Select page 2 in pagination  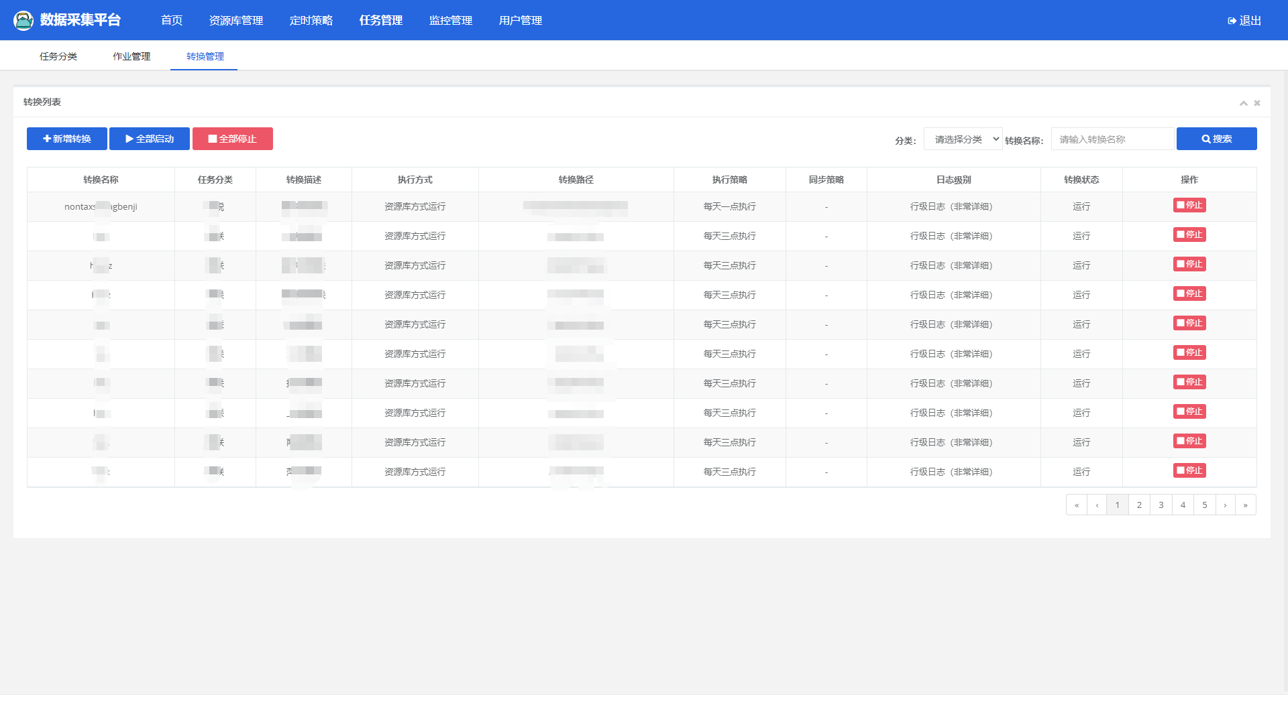[1139, 505]
